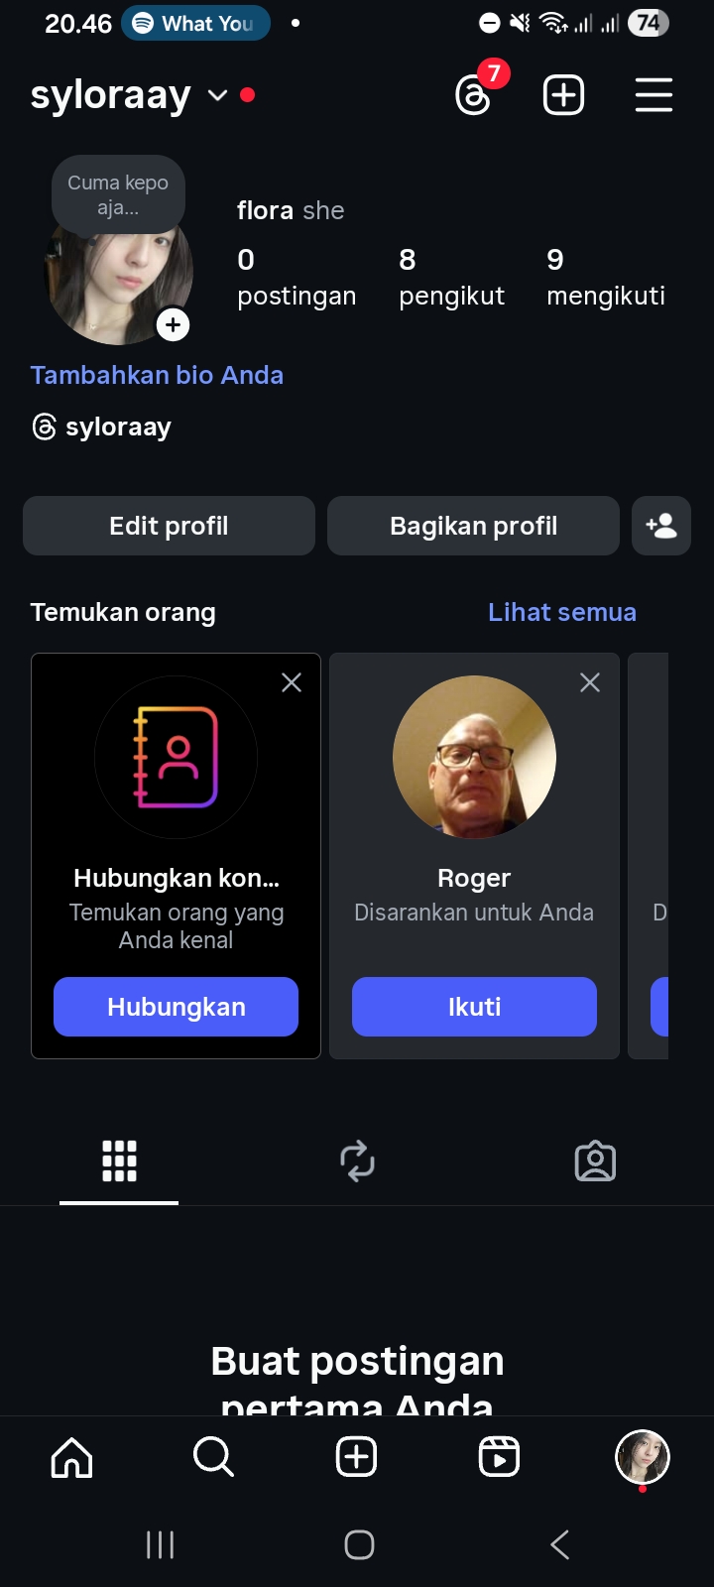Open Reels from bottom navigation

499,1458
